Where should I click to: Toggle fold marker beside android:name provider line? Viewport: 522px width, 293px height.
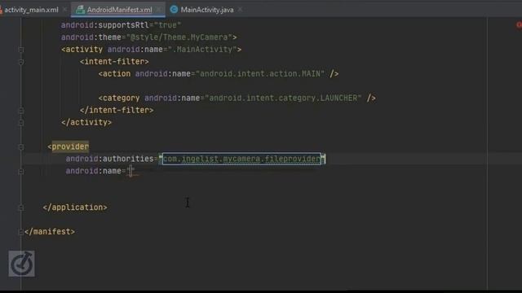click(x=21, y=171)
